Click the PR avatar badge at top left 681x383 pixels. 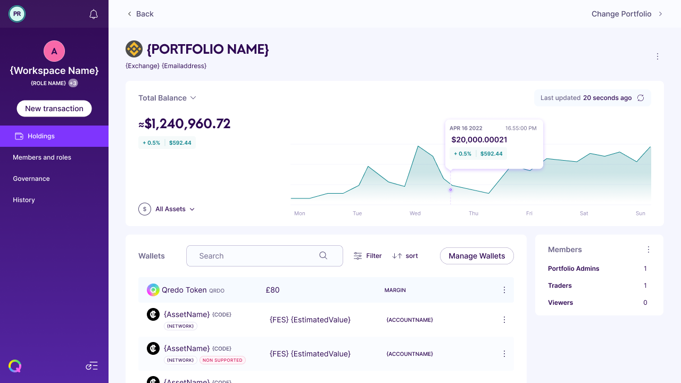click(x=17, y=14)
